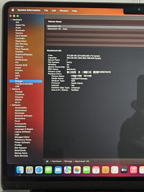This screenshot has height=192, width=144.
Task: Open Music app in the Dock
Action: pyautogui.click(x=134, y=170)
